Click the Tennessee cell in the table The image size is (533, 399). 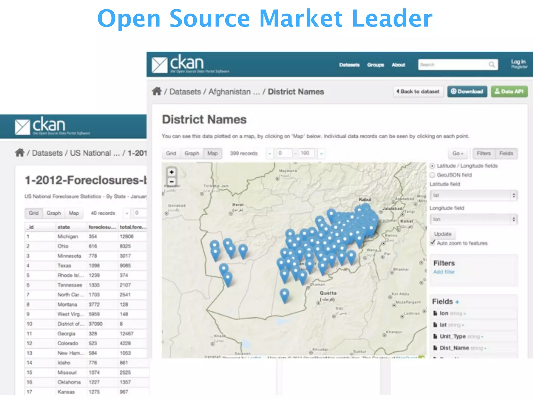tap(71, 285)
